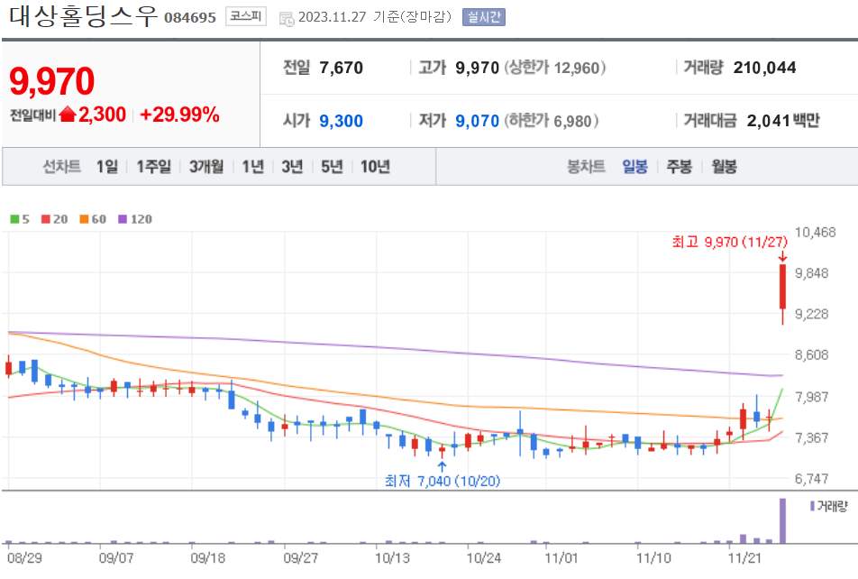Click the tall purple volume bar
The image size is (858, 579).
[x=783, y=521]
